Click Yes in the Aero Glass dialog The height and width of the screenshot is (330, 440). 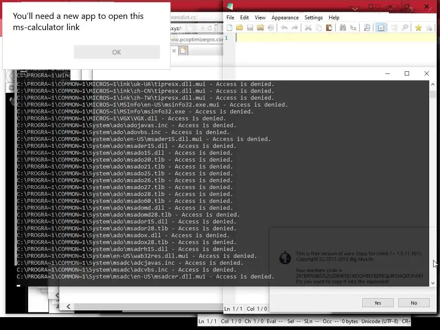click(x=378, y=303)
